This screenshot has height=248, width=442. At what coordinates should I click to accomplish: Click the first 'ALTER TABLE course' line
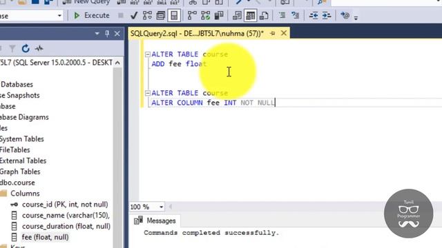click(x=189, y=54)
